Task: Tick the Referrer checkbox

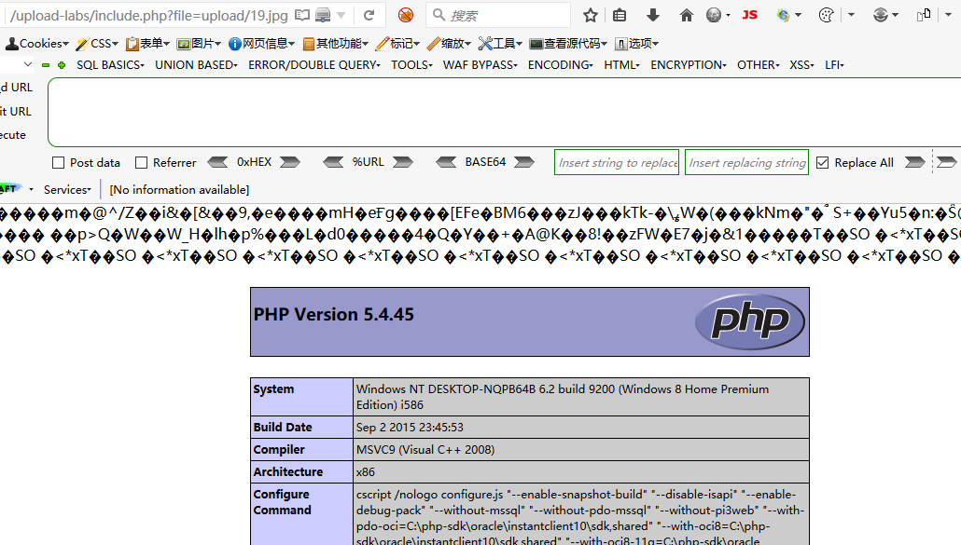Action: point(142,163)
